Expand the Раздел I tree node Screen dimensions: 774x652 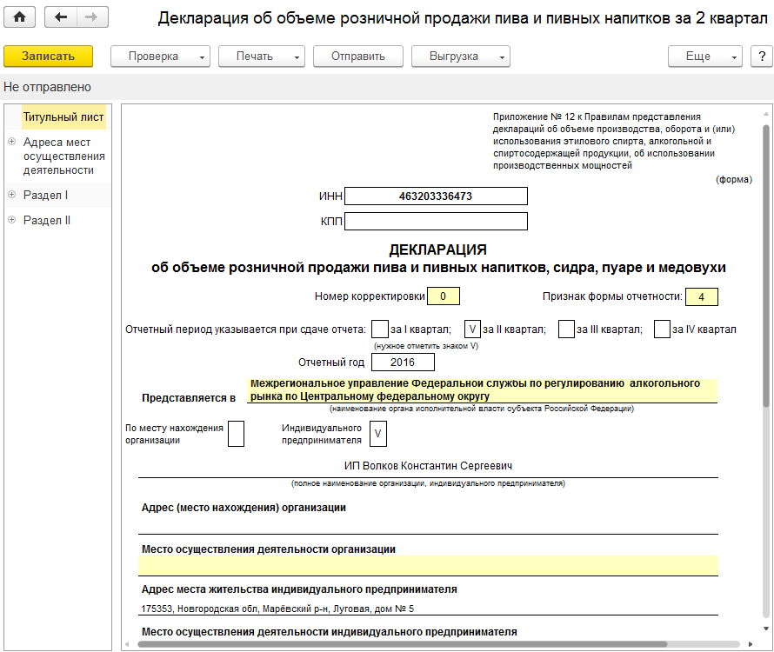pos(12,195)
